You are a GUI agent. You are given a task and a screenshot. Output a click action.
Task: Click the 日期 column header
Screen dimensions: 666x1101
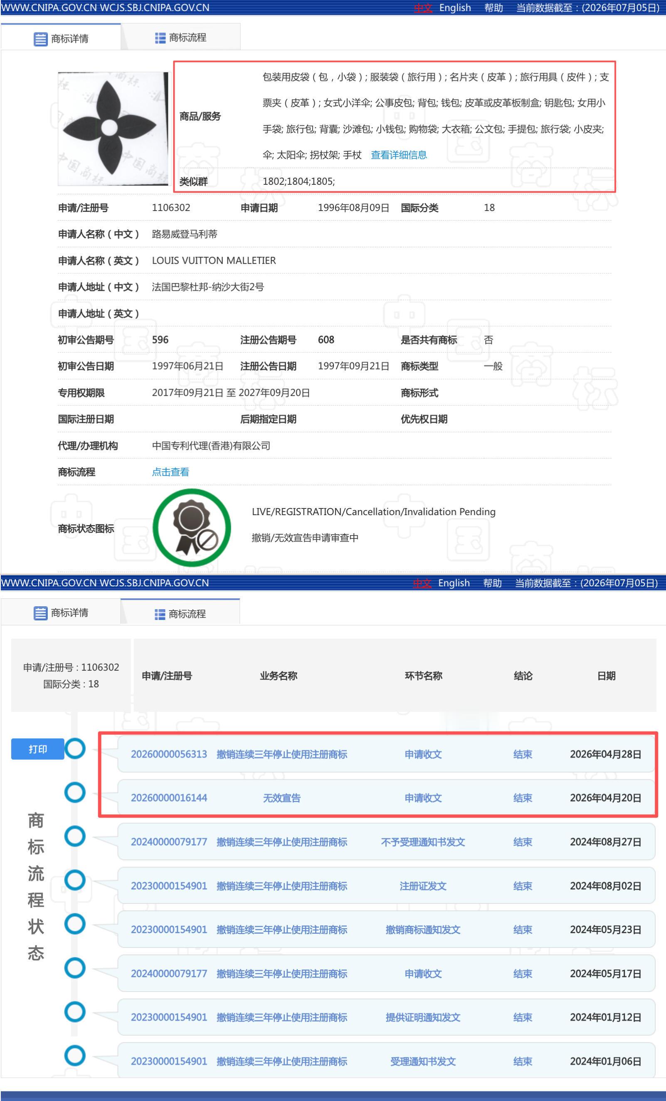(606, 676)
